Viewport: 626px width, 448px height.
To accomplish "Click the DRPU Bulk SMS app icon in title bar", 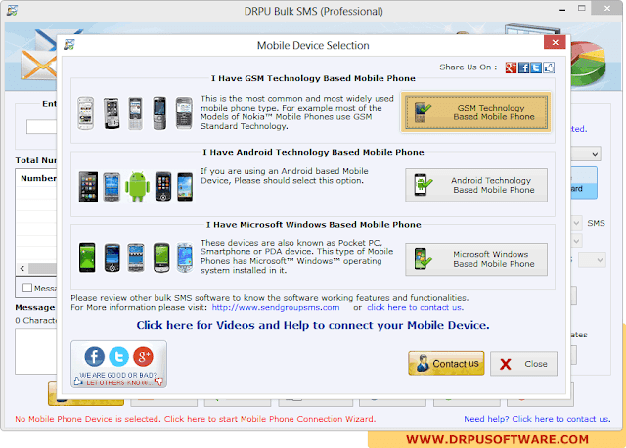I will point(12,11).
